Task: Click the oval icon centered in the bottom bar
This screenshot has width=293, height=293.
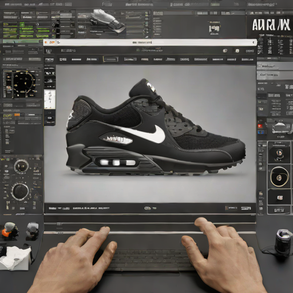Action: pos(148,208)
